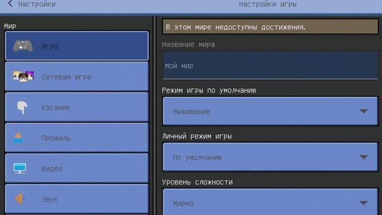382x215 pixels.
Task: Click the Настройки игры title
Action: point(267,4)
